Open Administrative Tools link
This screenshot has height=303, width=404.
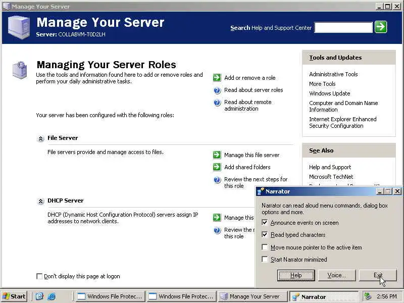click(x=333, y=74)
